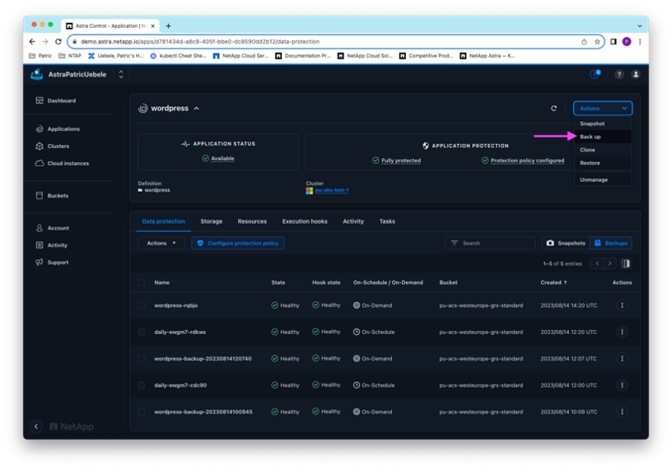Open the user profile icon in header

click(636, 75)
